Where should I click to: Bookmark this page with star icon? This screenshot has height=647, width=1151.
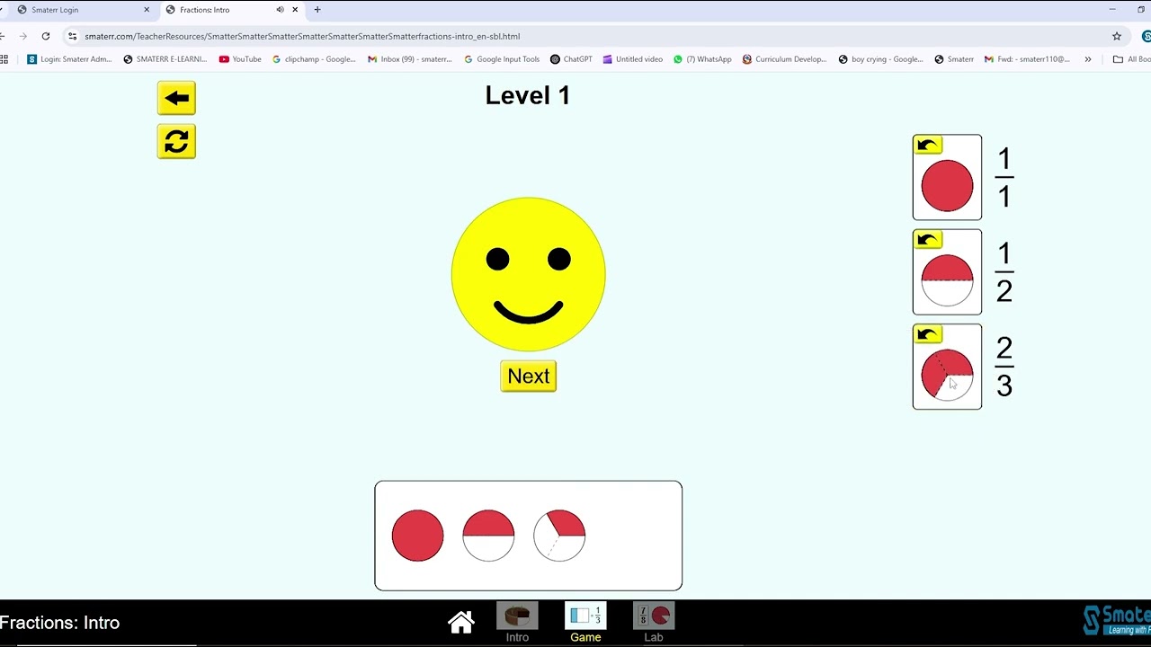coord(1117,36)
